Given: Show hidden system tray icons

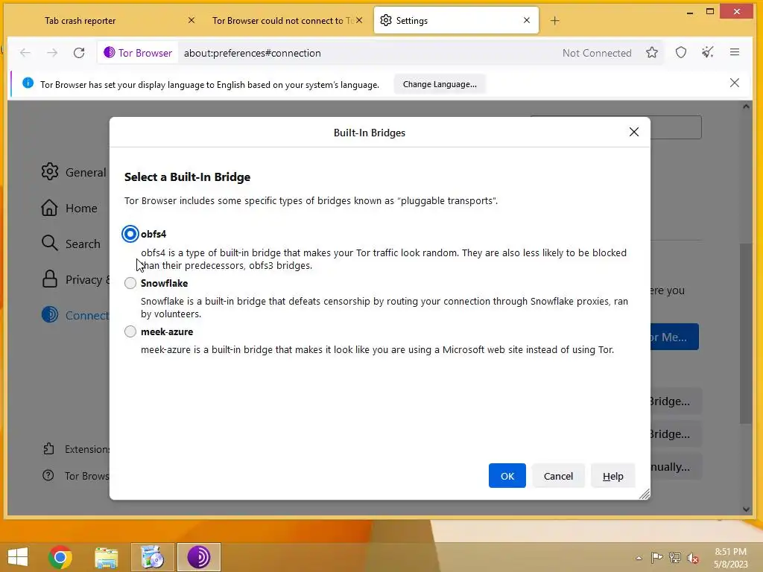Looking at the screenshot, I should [639, 558].
